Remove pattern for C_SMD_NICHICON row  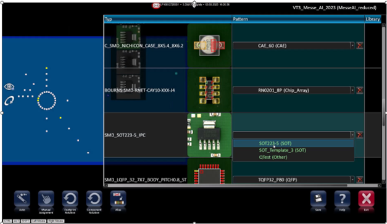pos(360,46)
